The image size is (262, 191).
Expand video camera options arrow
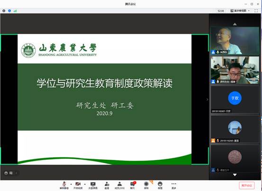[85, 184]
